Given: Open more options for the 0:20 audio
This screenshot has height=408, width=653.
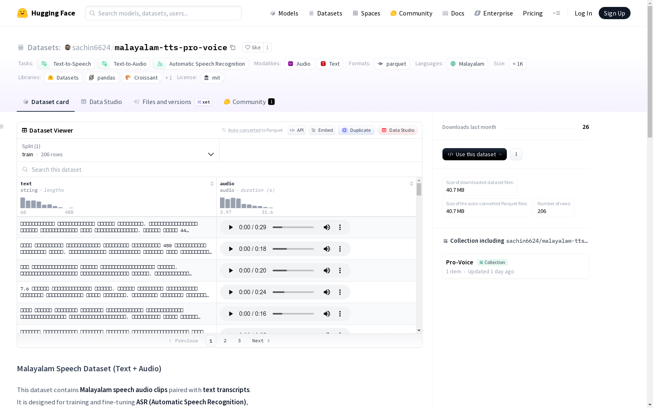Looking at the screenshot, I should click(x=340, y=271).
